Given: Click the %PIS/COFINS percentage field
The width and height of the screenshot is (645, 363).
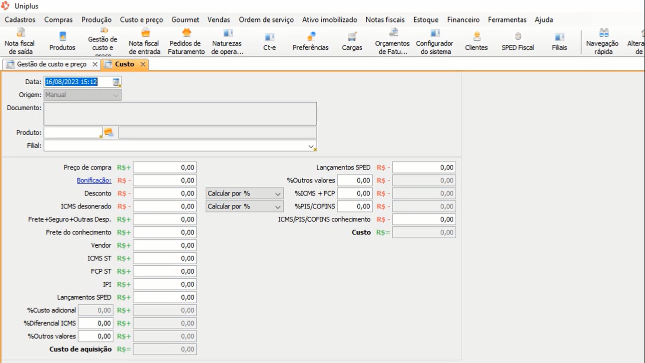Looking at the screenshot, I should [355, 206].
